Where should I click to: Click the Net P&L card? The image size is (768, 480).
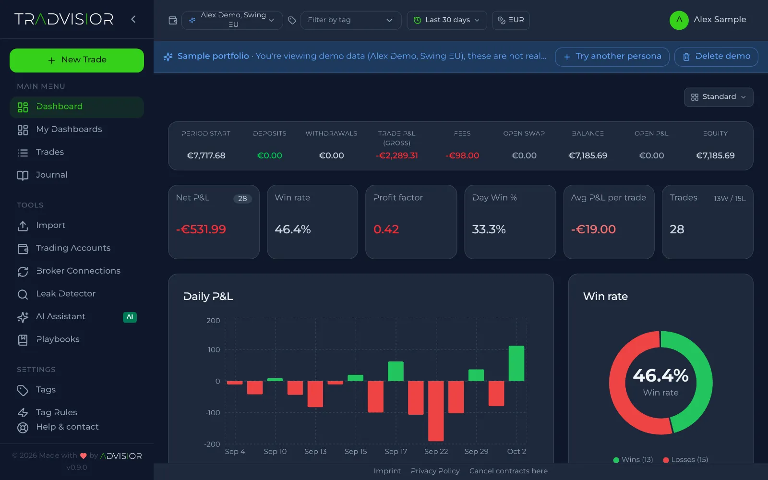click(214, 222)
